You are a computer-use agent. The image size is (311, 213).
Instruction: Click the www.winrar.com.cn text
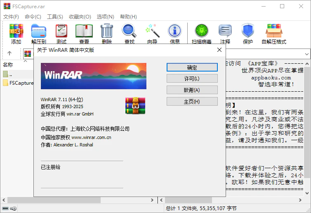click(91, 137)
